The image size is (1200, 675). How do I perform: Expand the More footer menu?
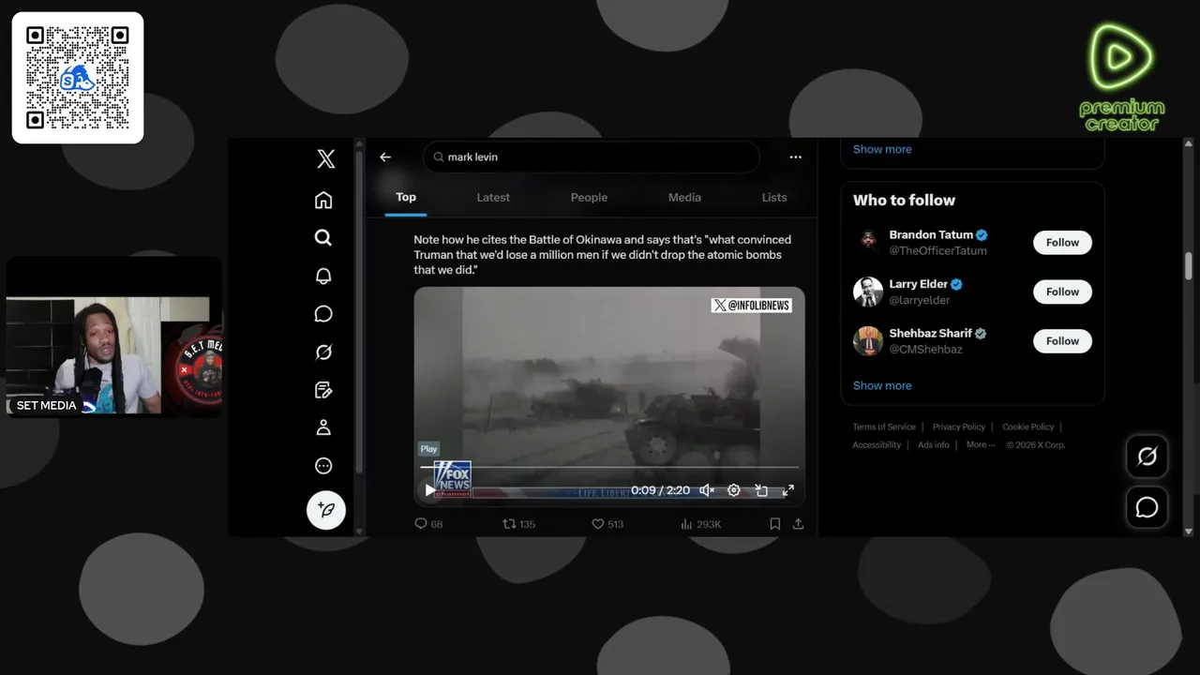pos(981,445)
